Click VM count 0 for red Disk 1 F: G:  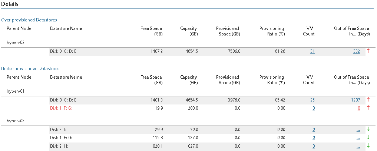(313, 108)
